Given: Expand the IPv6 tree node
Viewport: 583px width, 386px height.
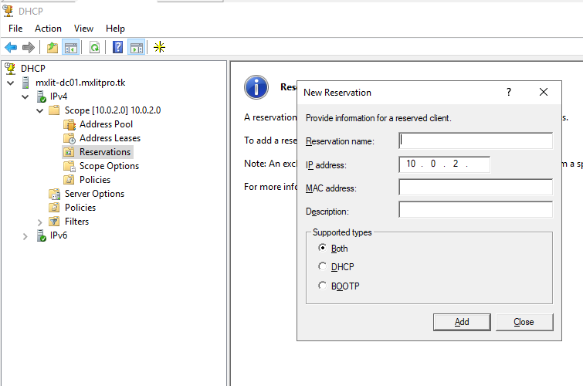Looking at the screenshot, I should point(25,235).
